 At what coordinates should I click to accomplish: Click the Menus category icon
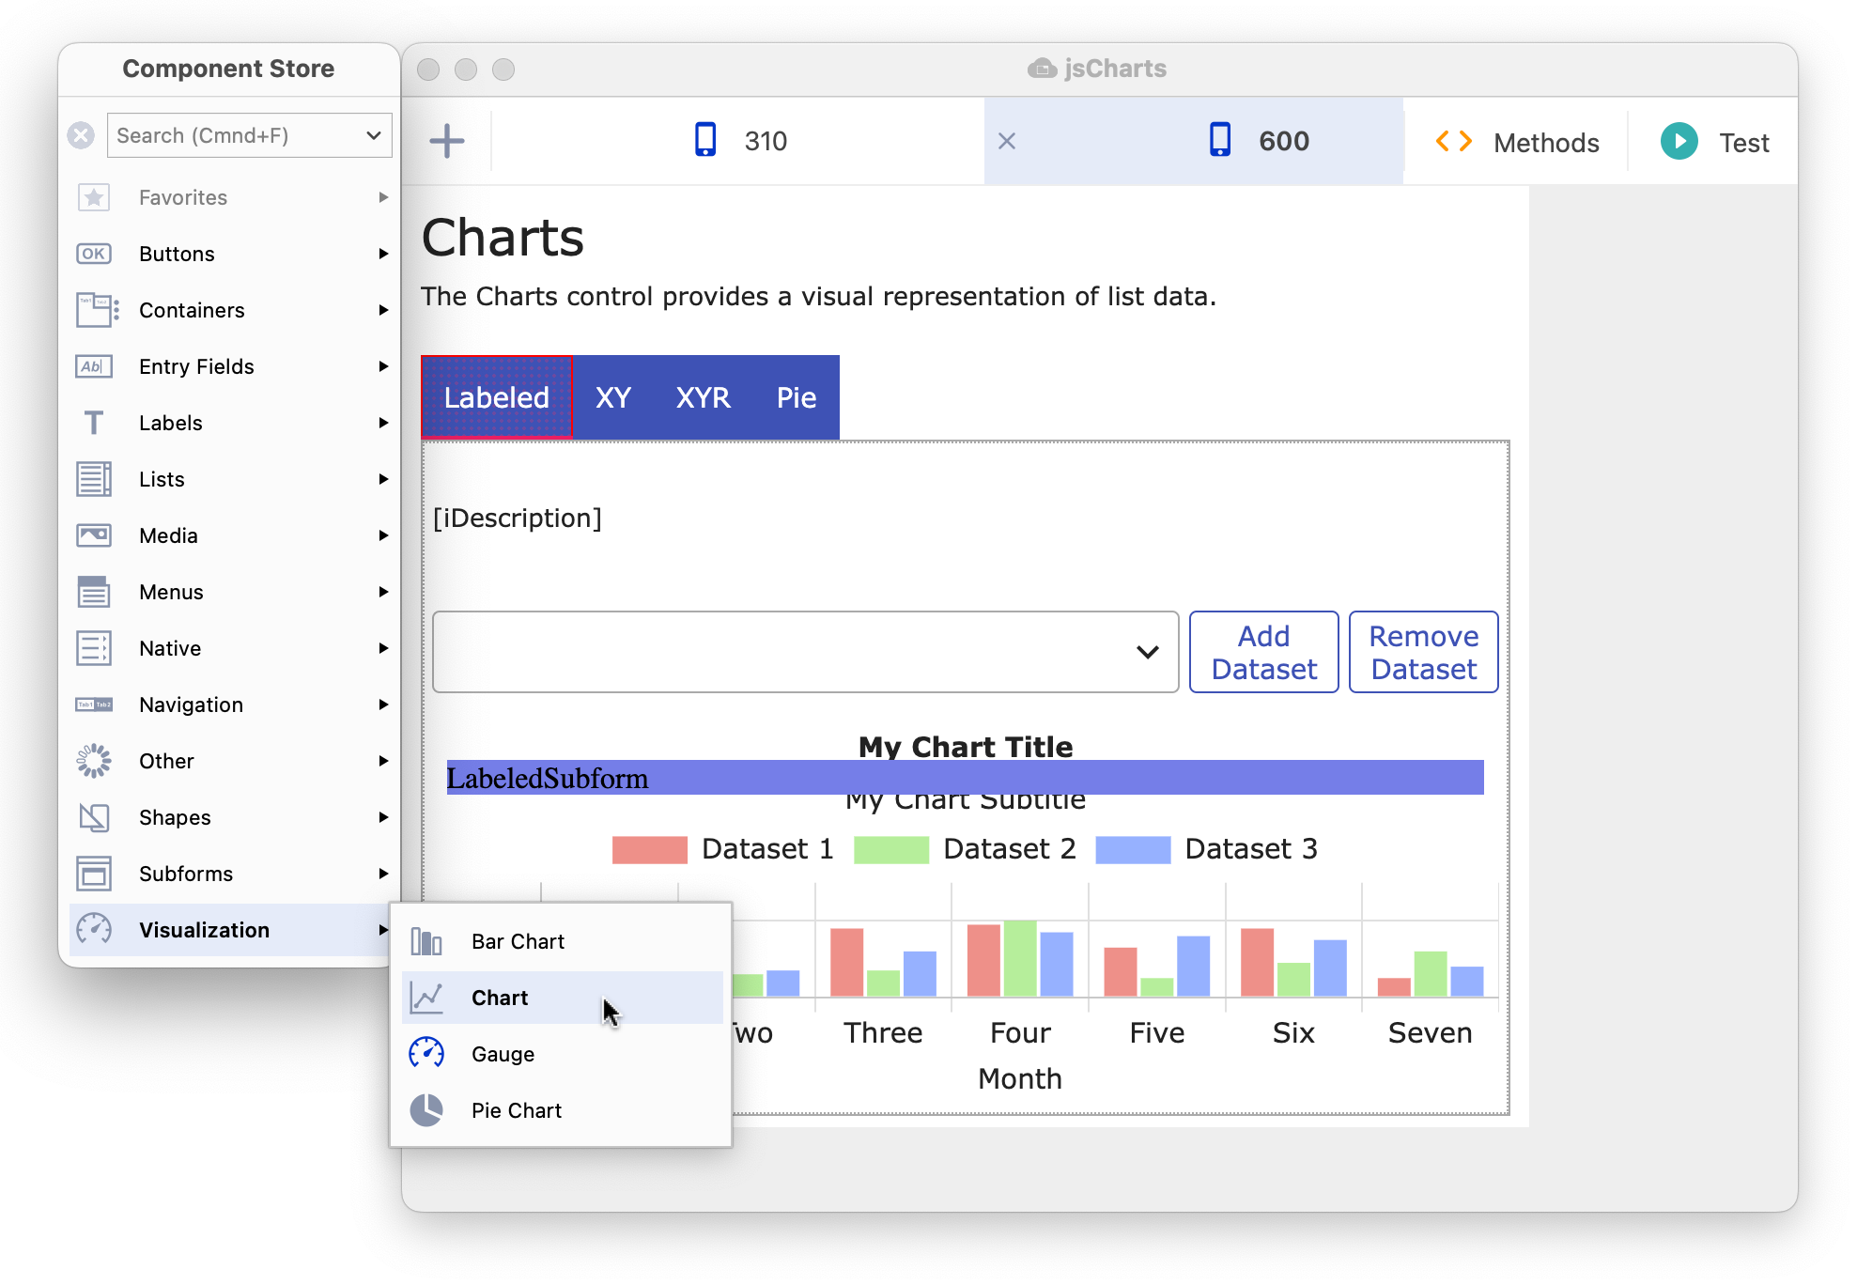coord(94,592)
